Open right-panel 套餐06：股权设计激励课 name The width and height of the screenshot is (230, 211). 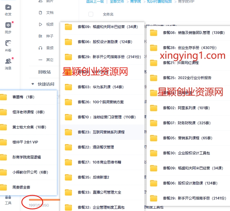point(190,183)
